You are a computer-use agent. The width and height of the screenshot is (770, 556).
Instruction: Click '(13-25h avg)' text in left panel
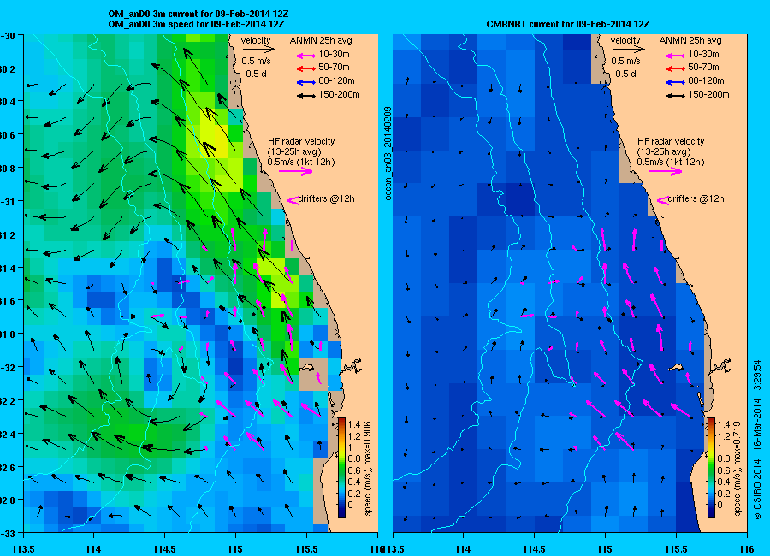point(293,151)
